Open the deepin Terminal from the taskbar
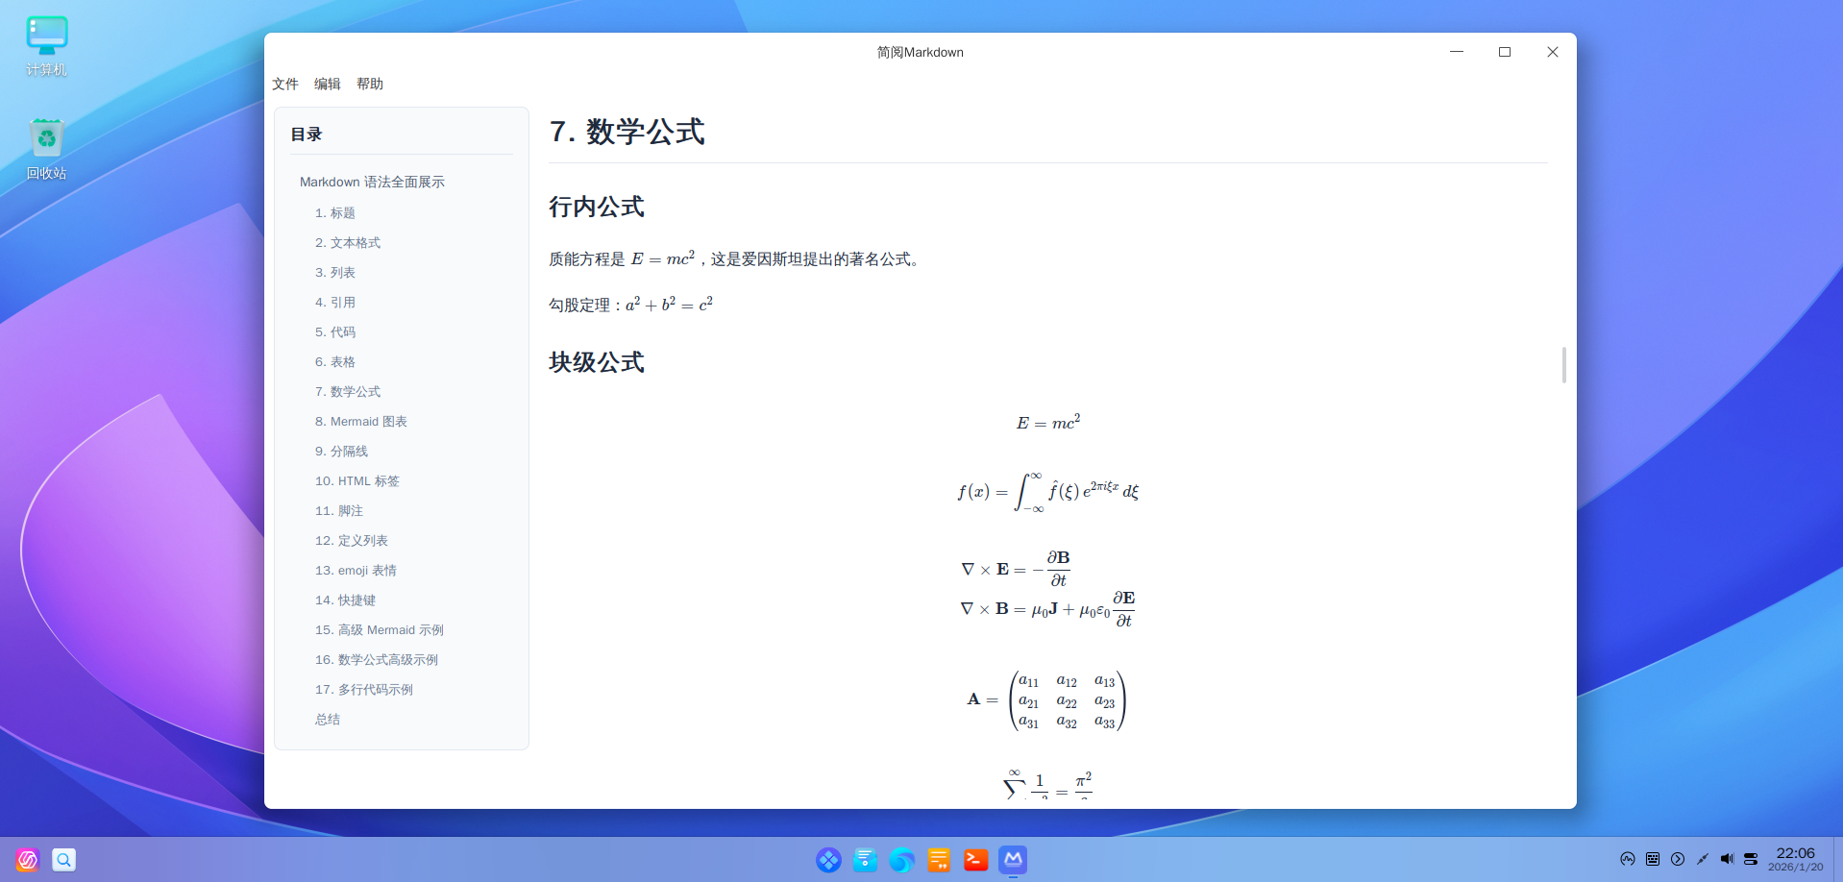1843x882 pixels. coord(975,860)
